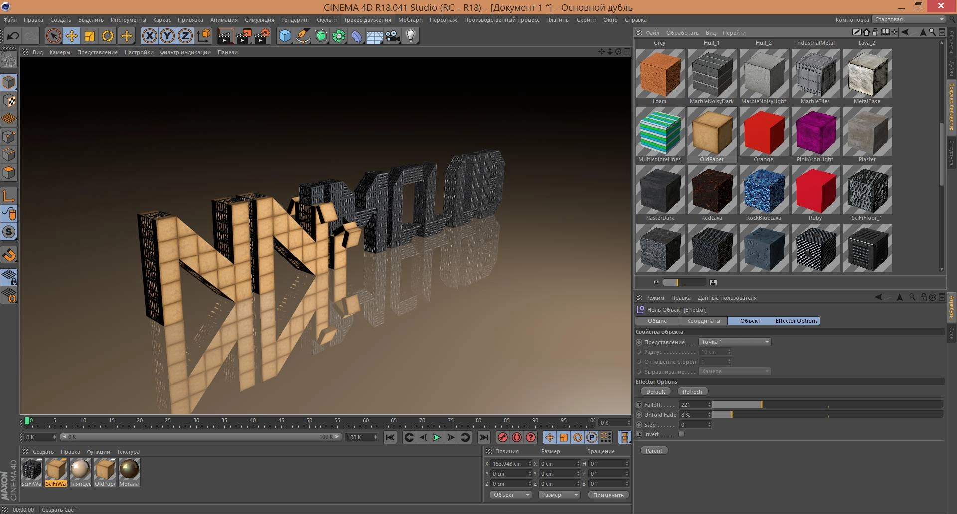This screenshot has width=957, height=514.
Task: Add a Cube primitive from the toolbar
Action: [285, 36]
